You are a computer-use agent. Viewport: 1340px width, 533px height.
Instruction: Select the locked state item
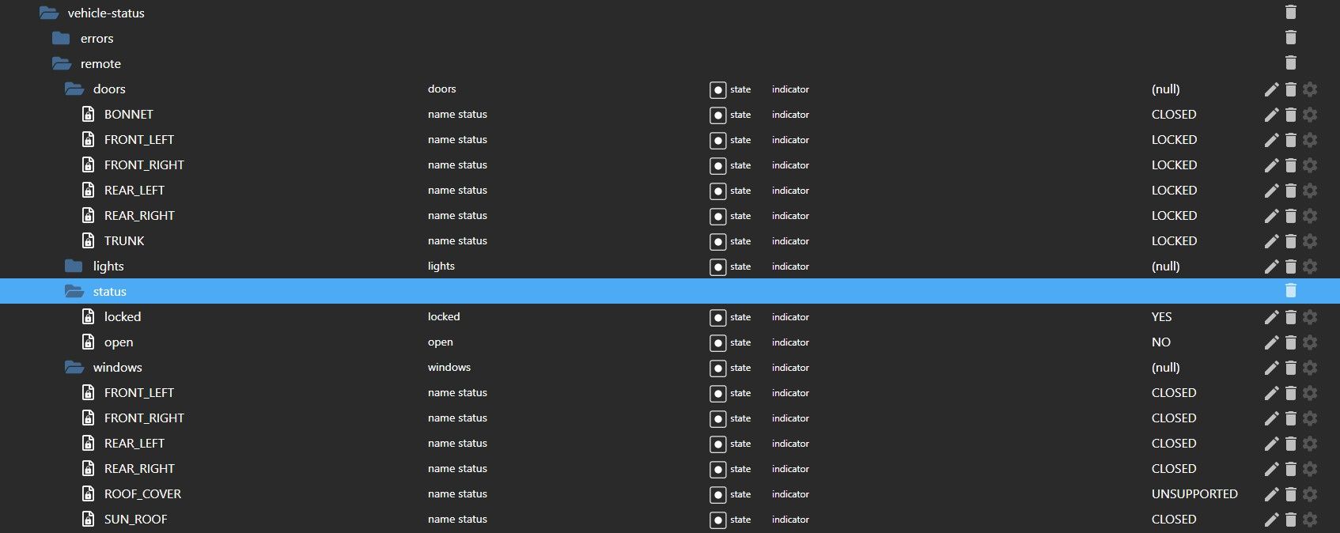tap(123, 316)
